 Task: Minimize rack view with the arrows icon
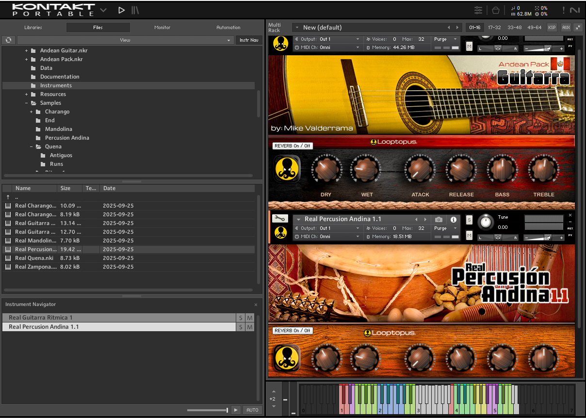[578, 28]
